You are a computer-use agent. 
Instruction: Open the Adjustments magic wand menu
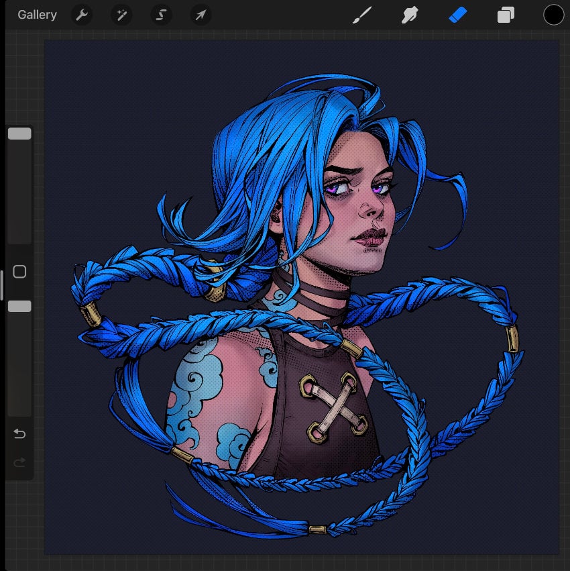click(x=121, y=15)
